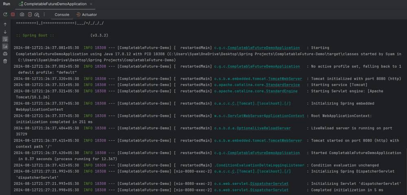Click 'Starting Servlet engine: [Apache' message

[x=347, y=91]
